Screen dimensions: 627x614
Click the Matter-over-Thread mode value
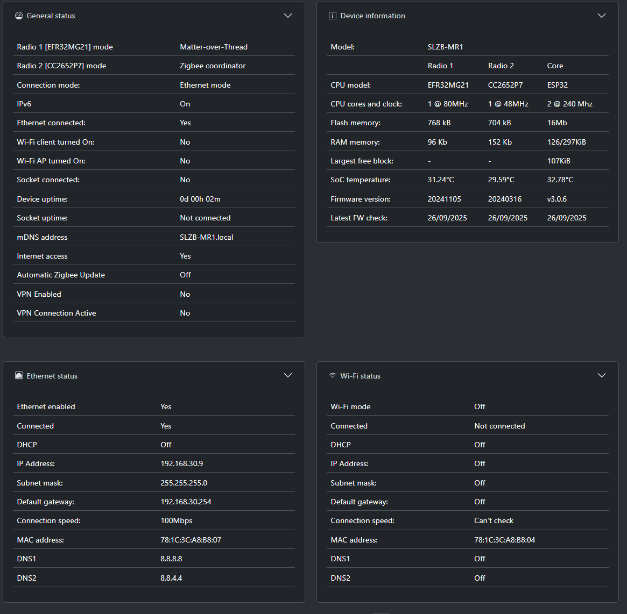[x=214, y=47]
